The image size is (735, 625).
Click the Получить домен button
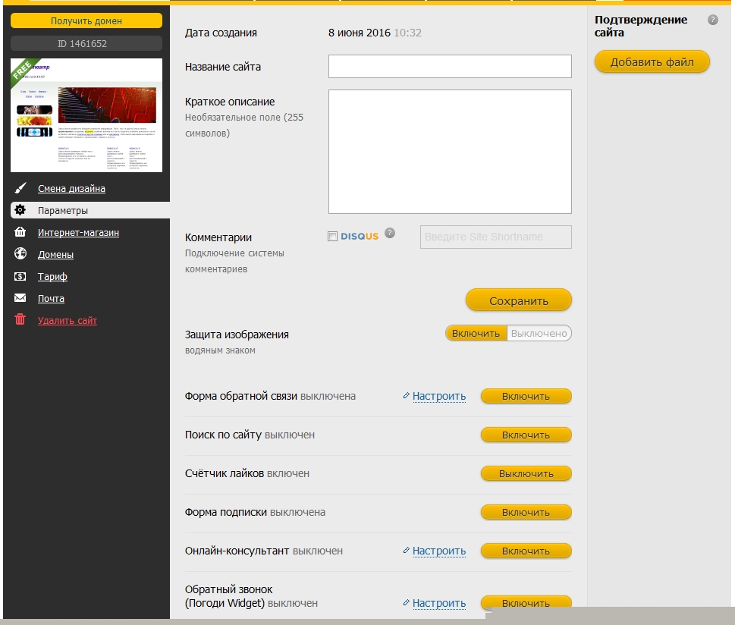pyautogui.click(x=86, y=20)
